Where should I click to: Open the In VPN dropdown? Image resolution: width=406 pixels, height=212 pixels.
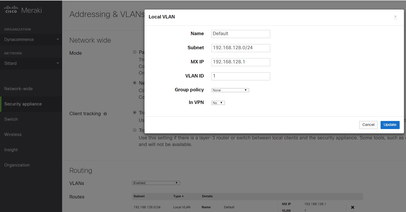pyautogui.click(x=218, y=103)
